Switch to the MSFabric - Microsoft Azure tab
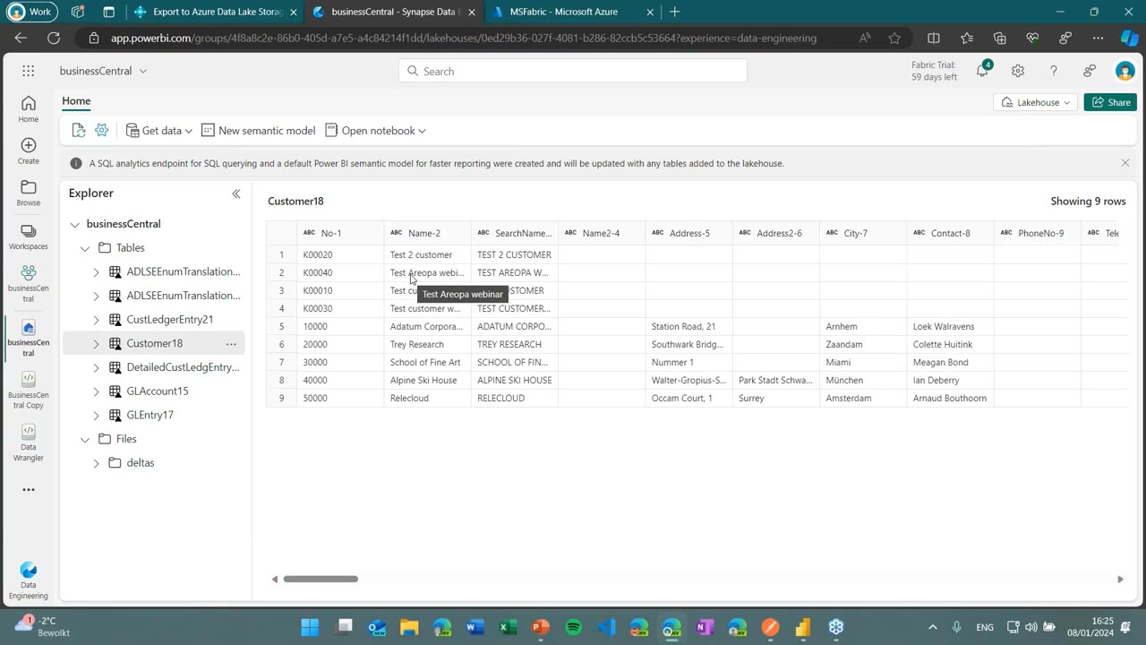The image size is (1146, 645). click(574, 13)
